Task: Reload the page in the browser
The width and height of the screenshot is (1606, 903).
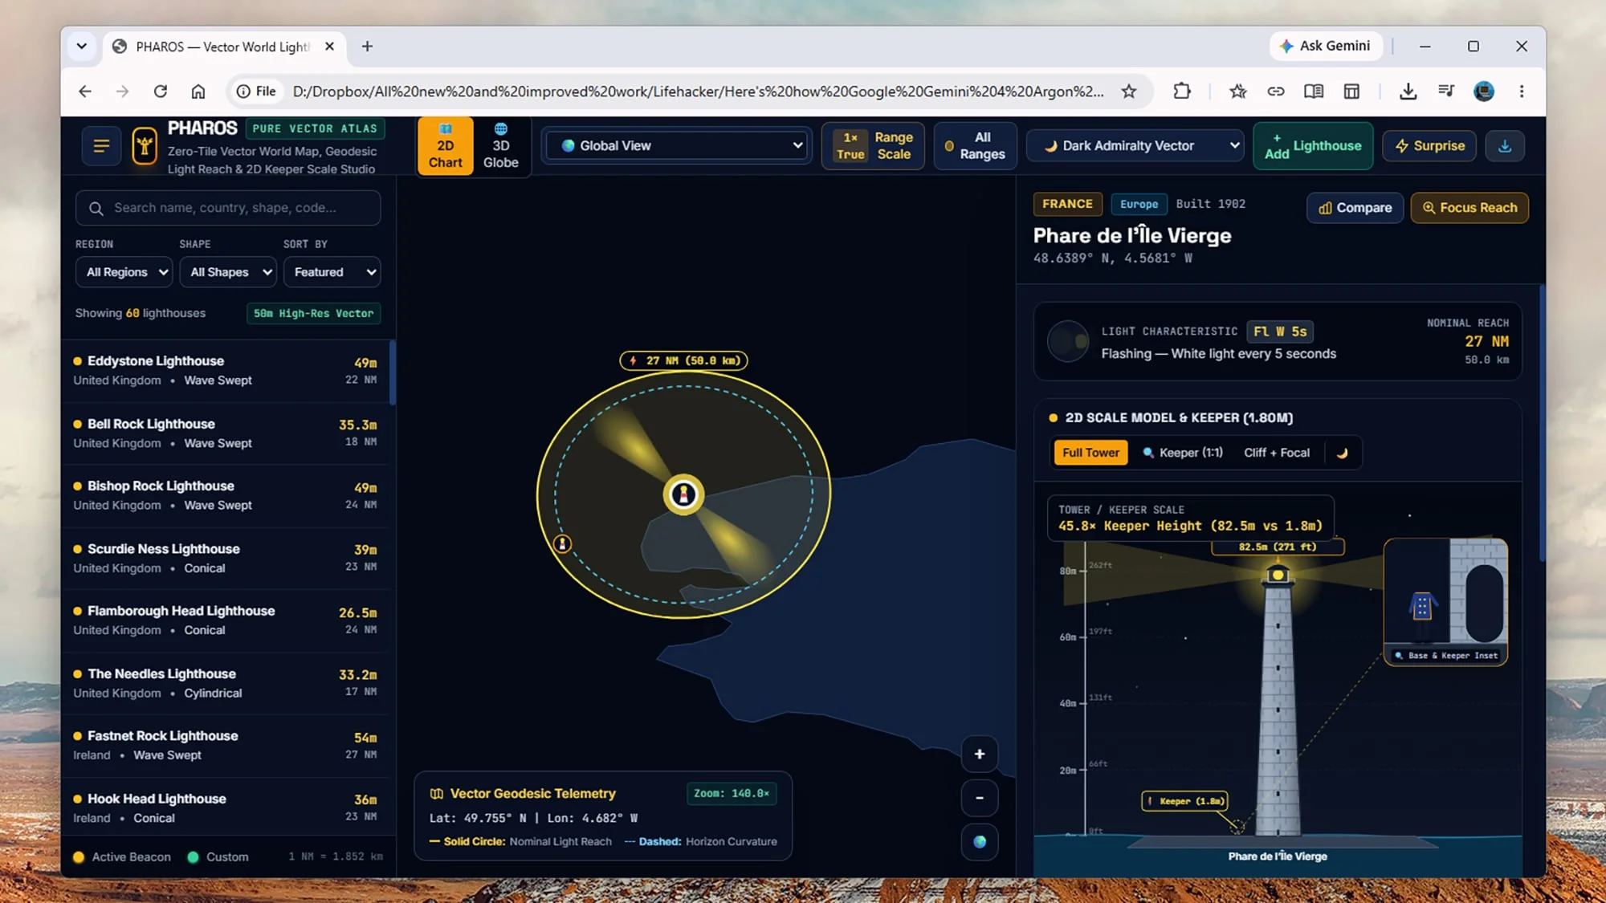Action: click(x=161, y=92)
